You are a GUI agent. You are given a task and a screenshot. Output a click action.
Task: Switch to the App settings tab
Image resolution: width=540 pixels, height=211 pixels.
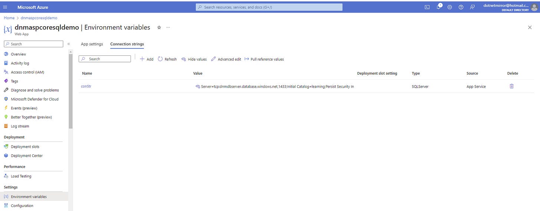pos(92,44)
